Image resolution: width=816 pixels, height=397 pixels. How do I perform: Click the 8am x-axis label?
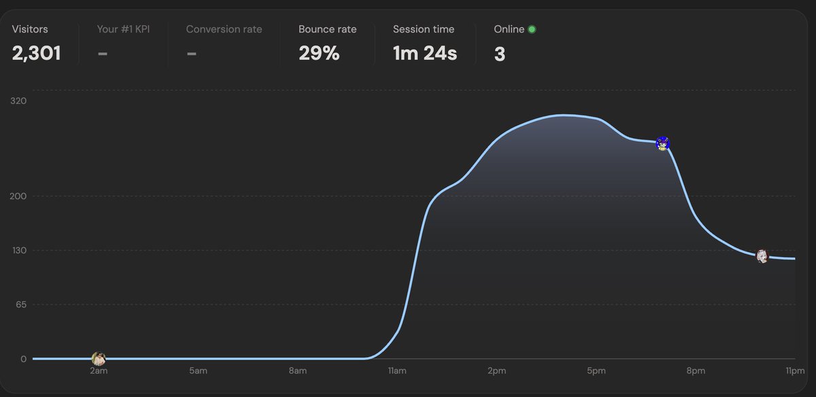click(297, 371)
